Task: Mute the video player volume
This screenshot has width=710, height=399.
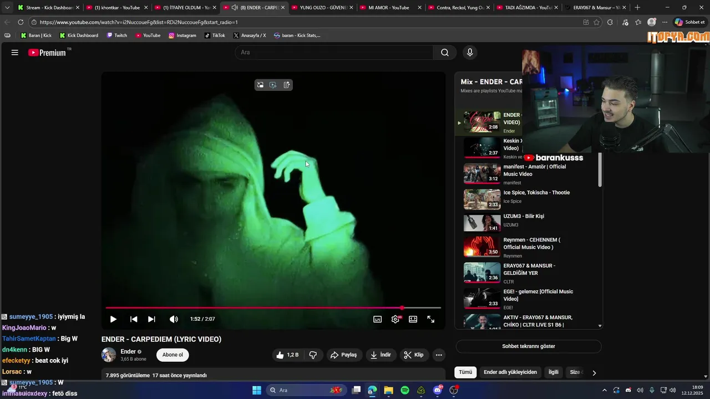Action: pyautogui.click(x=174, y=319)
